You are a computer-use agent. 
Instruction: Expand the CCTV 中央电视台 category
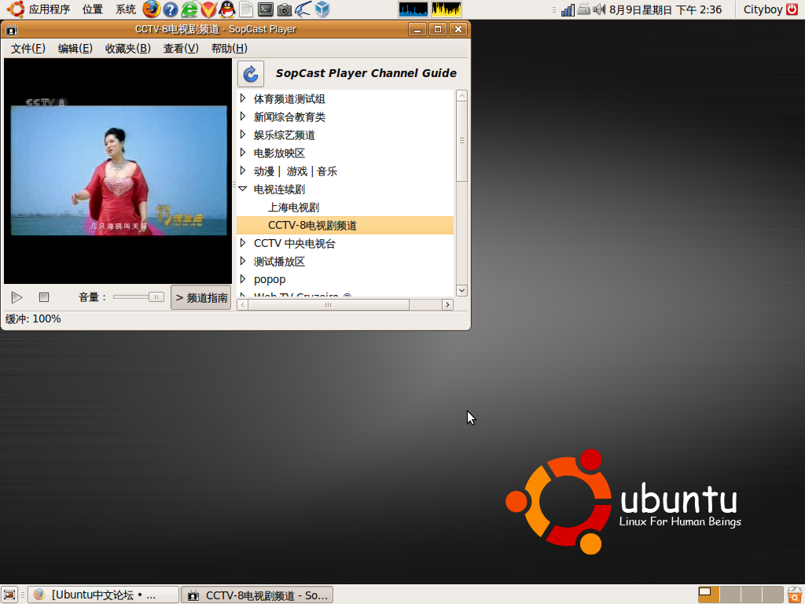(x=244, y=243)
